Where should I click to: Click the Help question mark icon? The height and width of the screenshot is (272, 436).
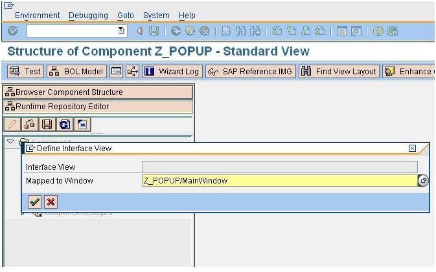pos(378,31)
